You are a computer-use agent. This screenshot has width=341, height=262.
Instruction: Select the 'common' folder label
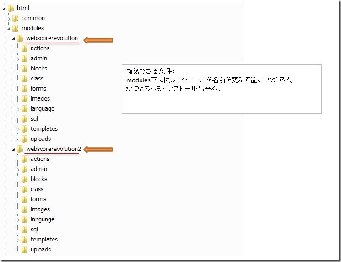tap(33, 18)
